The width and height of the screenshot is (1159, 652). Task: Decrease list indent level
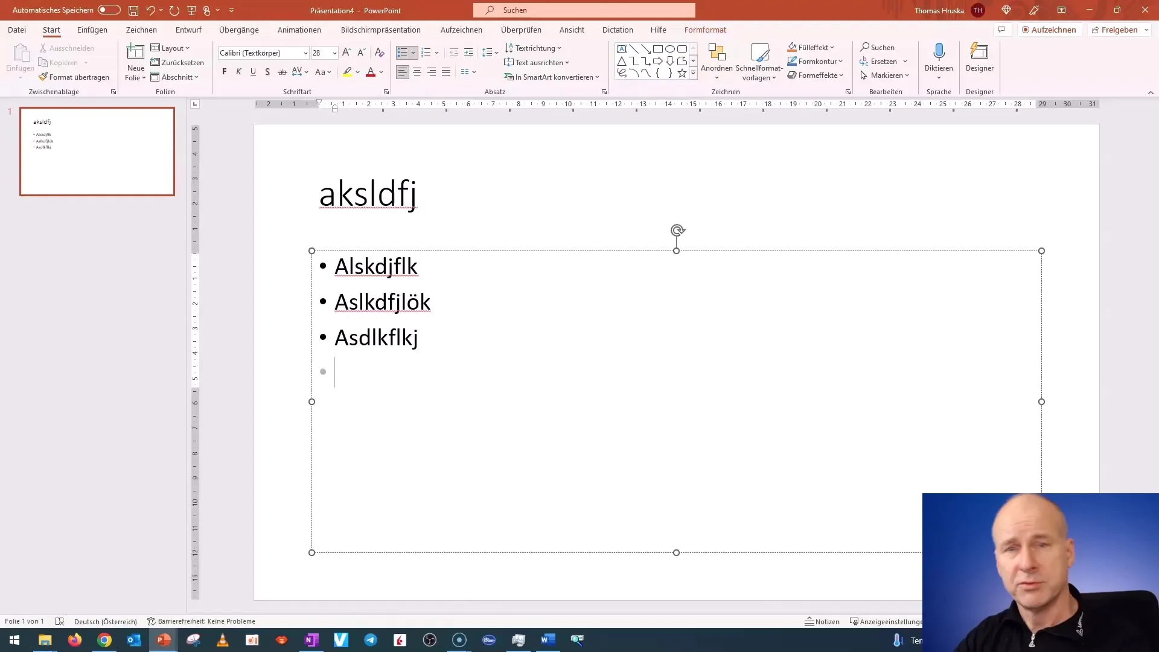[x=454, y=53]
